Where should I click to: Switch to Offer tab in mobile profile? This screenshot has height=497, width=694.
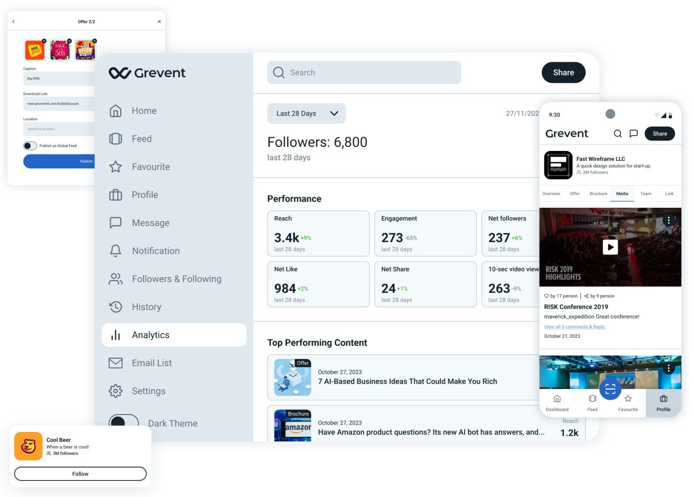pyautogui.click(x=575, y=194)
